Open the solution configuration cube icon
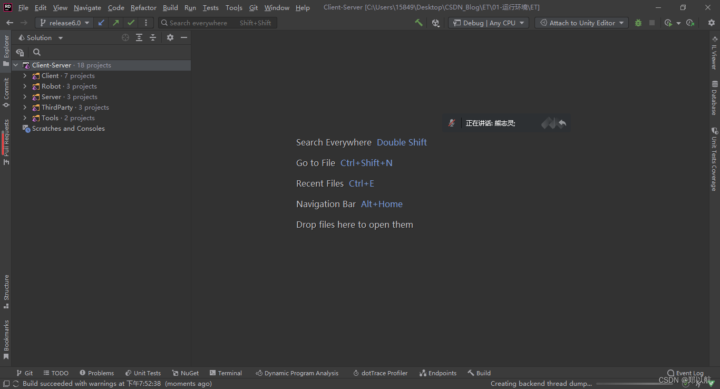The width and height of the screenshot is (720, 389). click(435, 23)
